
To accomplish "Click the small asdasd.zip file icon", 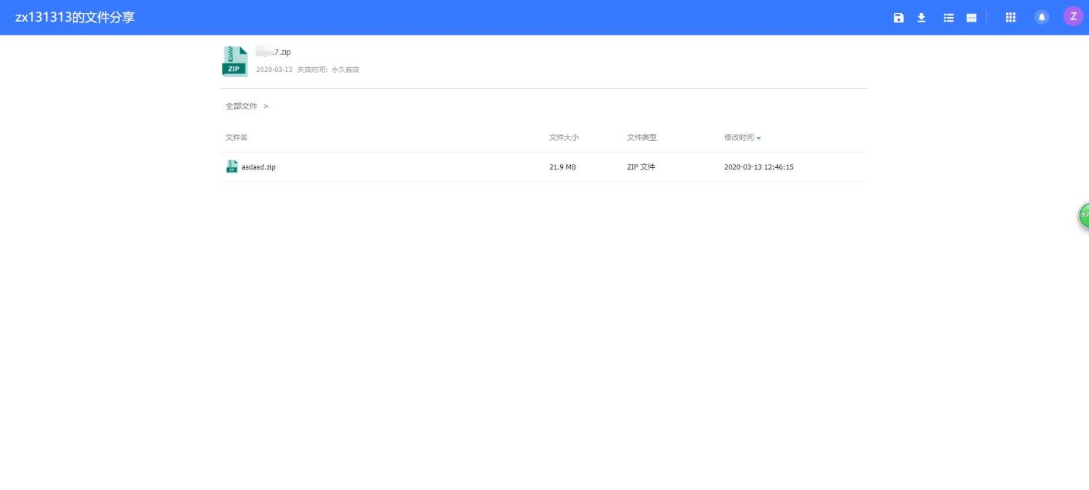I will click(231, 167).
